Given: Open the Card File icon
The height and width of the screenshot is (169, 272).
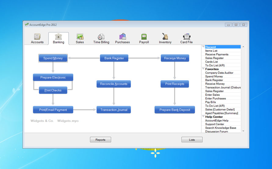Looking at the screenshot, I should click(187, 36).
